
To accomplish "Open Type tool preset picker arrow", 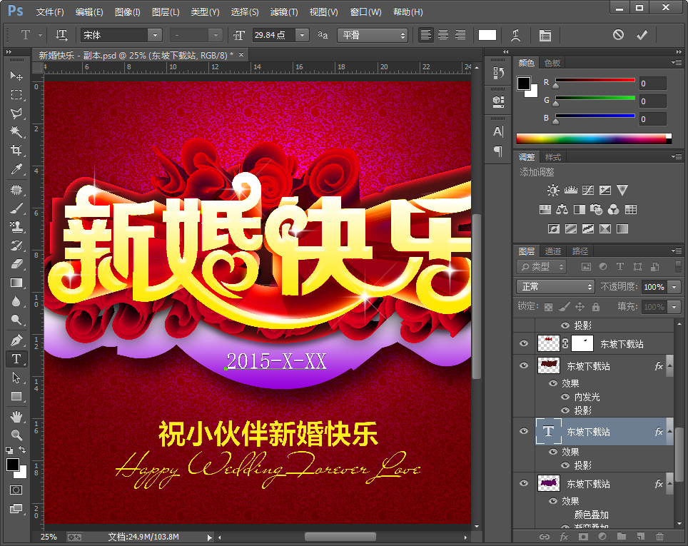I will tap(40, 35).
